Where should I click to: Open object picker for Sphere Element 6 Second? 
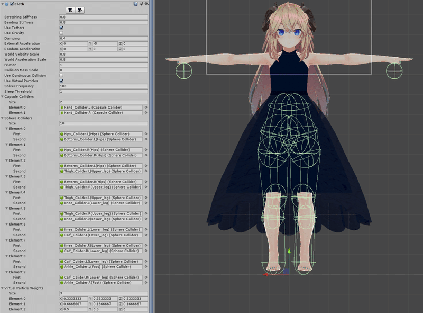[146, 235]
